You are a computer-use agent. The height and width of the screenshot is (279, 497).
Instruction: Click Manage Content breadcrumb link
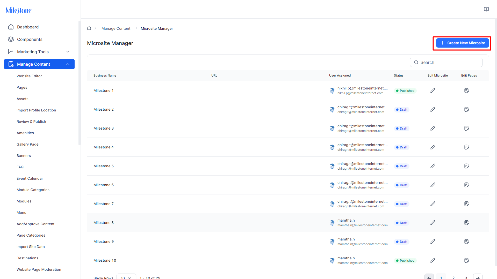116,28
